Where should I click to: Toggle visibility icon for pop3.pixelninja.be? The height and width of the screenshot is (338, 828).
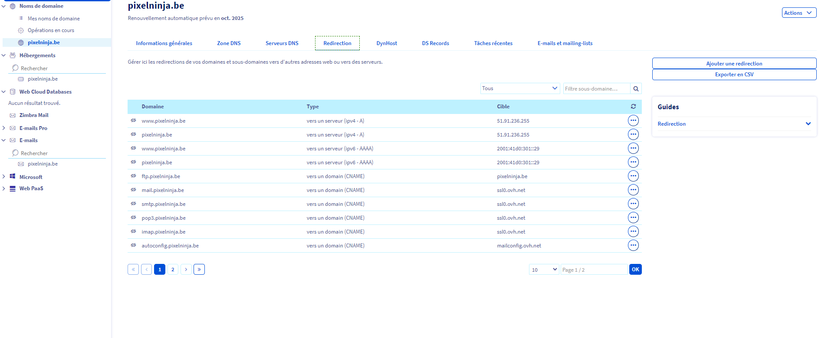tap(133, 218)
